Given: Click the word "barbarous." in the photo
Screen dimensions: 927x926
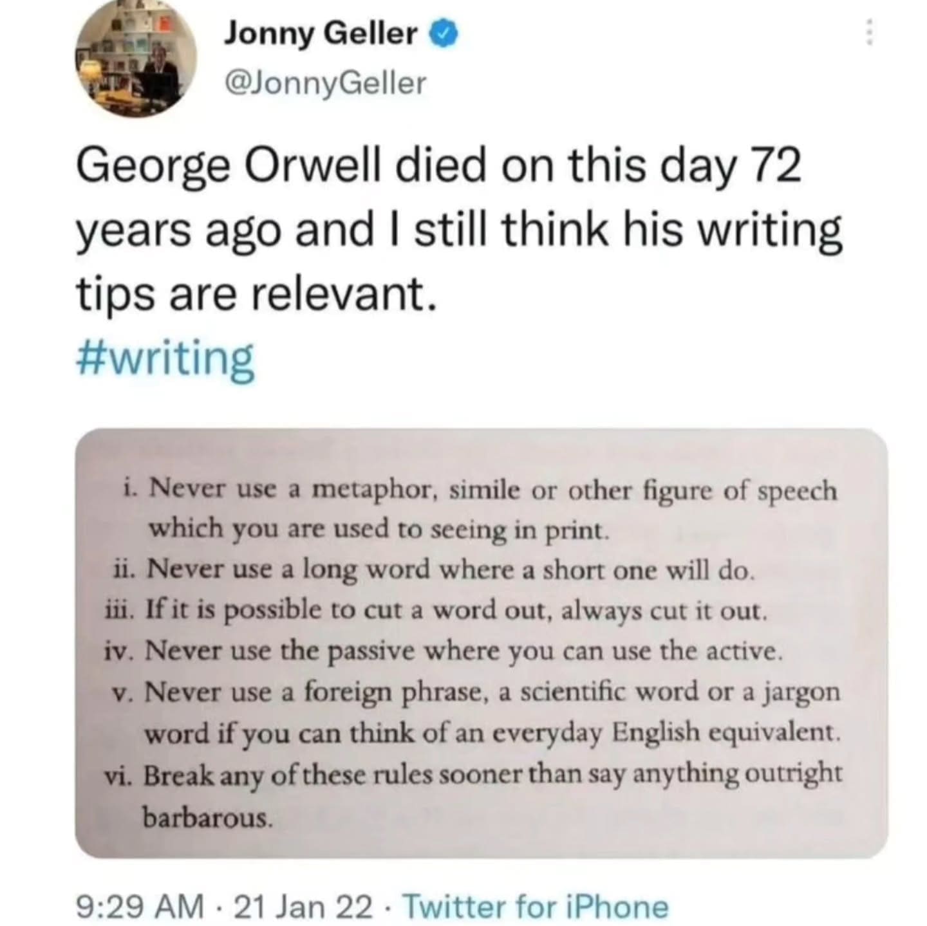Looking at the screenshot, I should [207, 817].
